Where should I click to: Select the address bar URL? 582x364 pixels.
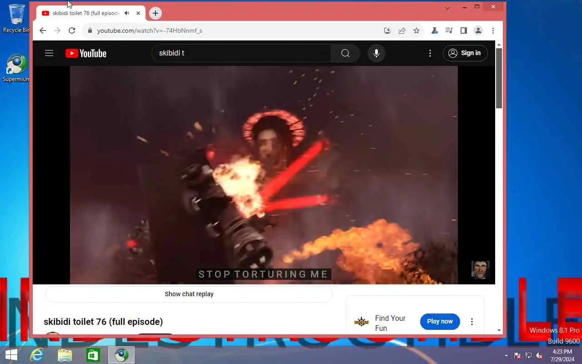(x=150, y=30)
